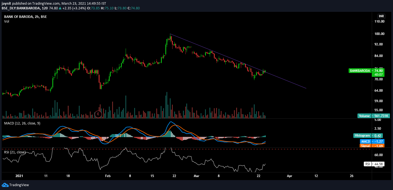Click the 18 date label on the time axis
Viewport: 393px width, 190px height.
tap(68, 176)
